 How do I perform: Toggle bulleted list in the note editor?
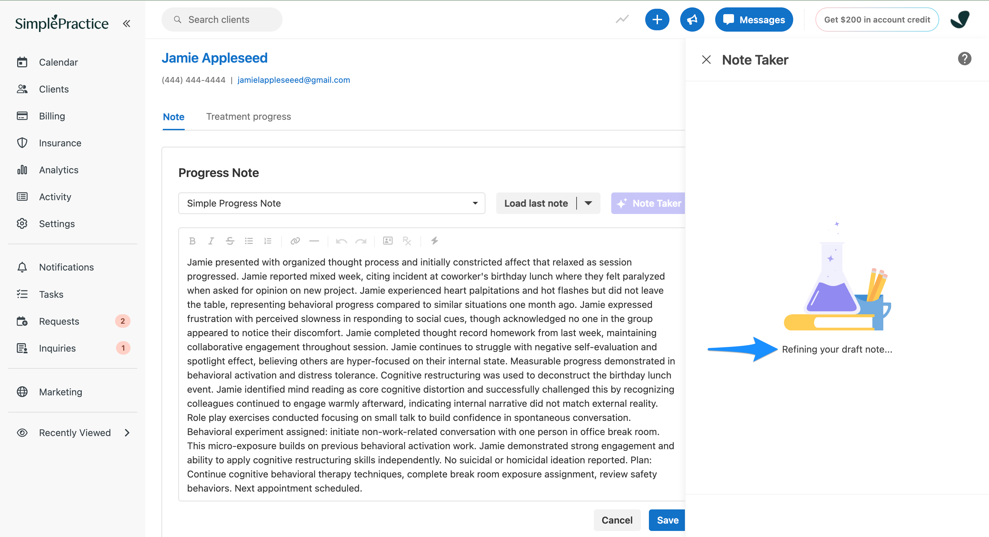coord(249,241)
